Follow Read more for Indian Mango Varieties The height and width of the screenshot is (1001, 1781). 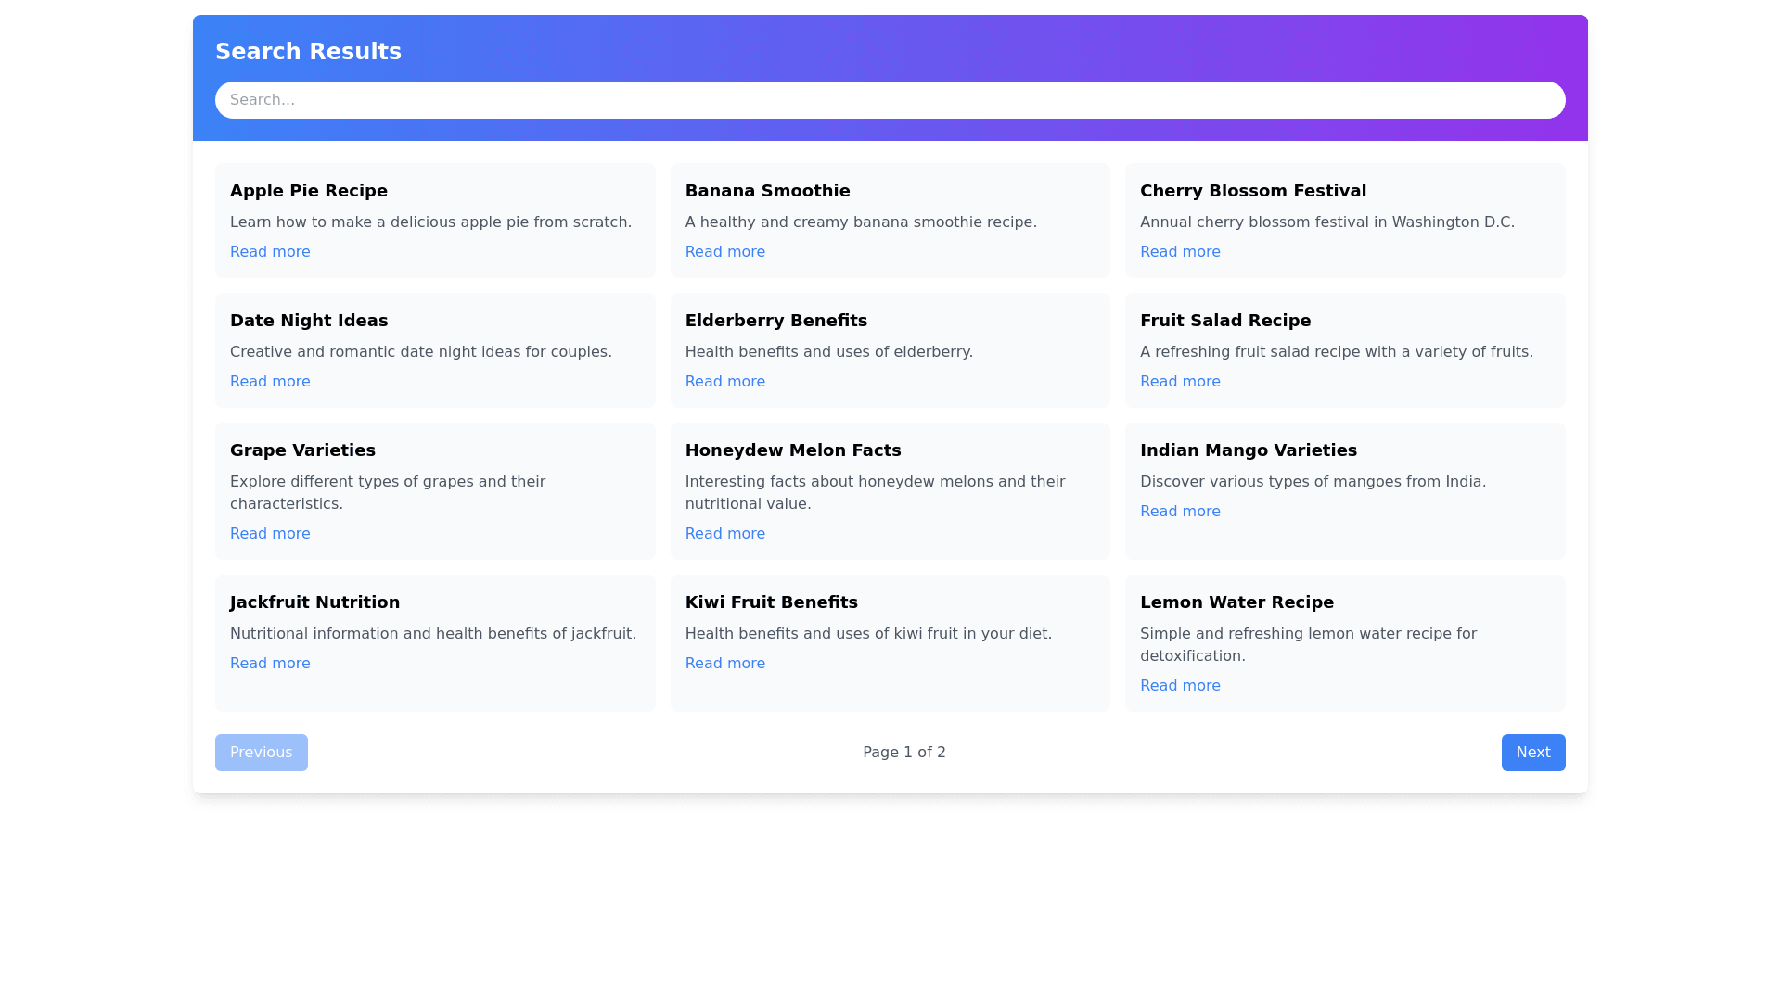[x=1179, y=512]
